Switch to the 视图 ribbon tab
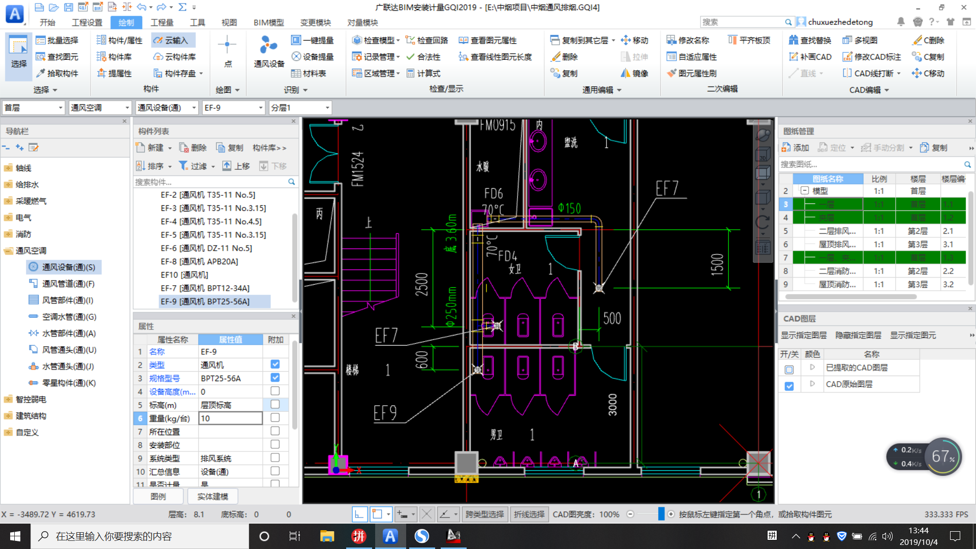This screenshot has width=976, height=549. pos(229,22)
